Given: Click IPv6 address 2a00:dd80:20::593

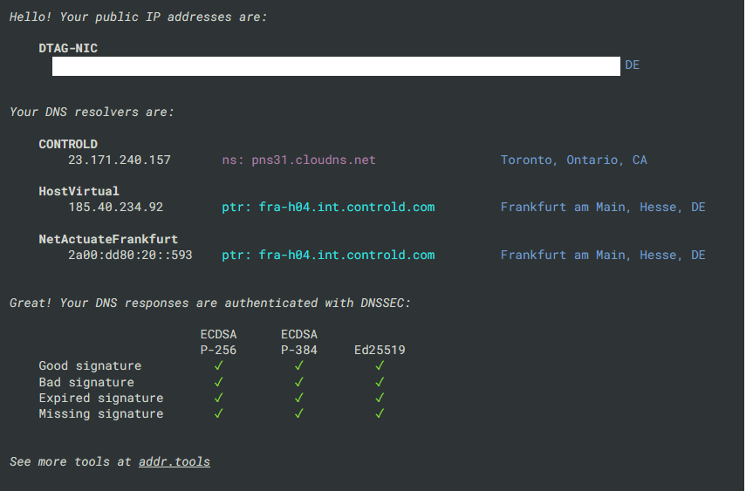Looking at the screenshot, I should coord(130,255).
